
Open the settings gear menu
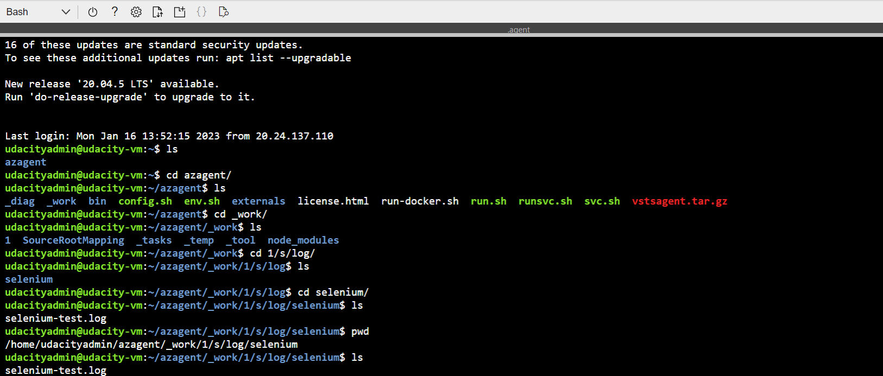[136, 12]
